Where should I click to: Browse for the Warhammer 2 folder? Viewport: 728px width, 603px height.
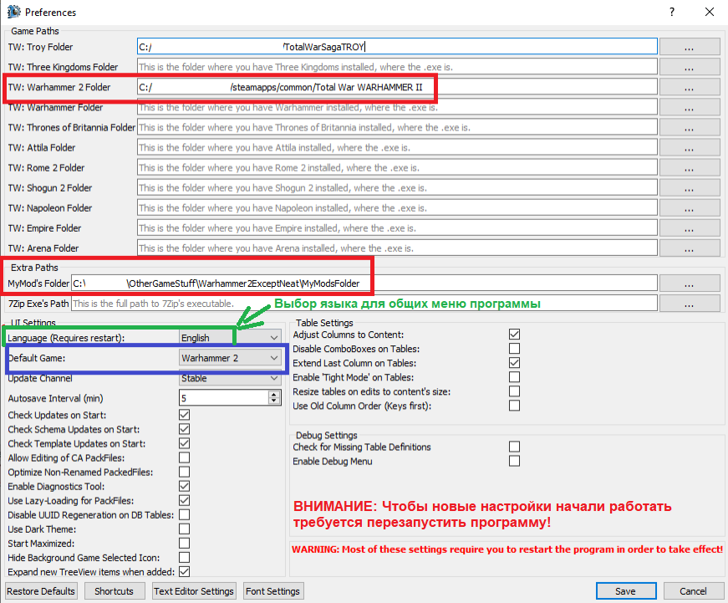[690, 87]
